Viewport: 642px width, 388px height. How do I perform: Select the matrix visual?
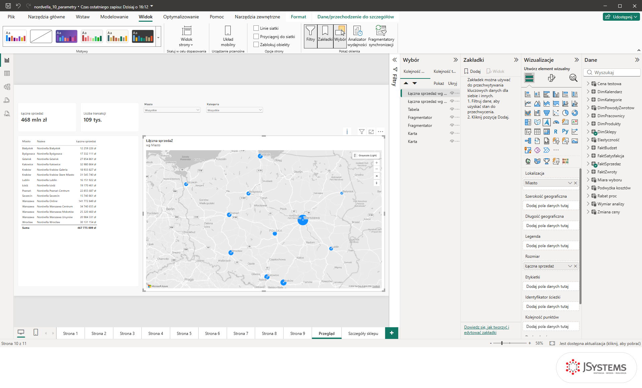click(x=547, y=132)
